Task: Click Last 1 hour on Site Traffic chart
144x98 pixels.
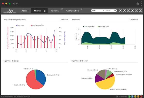Action: [134, 20]
